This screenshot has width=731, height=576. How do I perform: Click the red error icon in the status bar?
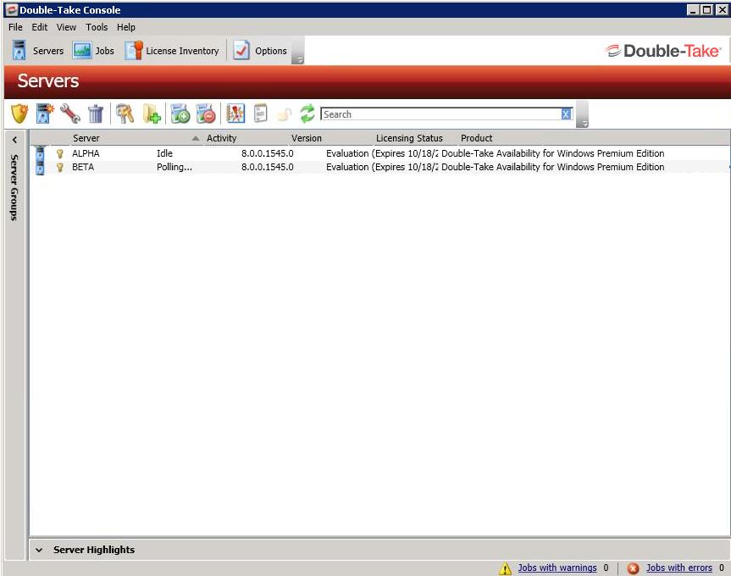pos(633,568)
